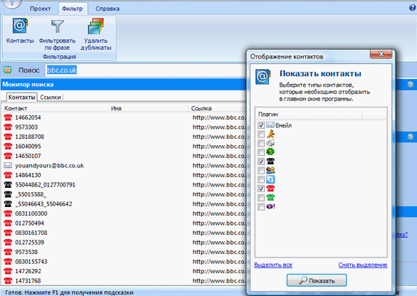Image resolution: width=417 pixels, height=296 pixels.
Task: Select the Фильтр ribbon tab
Action: click(73, 9)
